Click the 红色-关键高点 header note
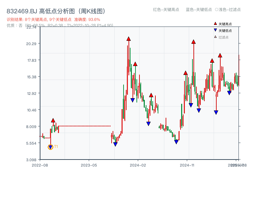The width and height of the screenshot is (265, 199). [166, 10]
